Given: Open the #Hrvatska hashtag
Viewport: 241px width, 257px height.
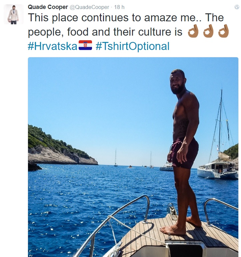Looking at the screenshot, I should (53, 46).
